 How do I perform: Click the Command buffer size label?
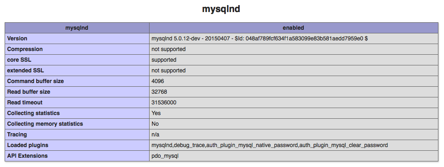pyautogui.click(x=36, y=81)
